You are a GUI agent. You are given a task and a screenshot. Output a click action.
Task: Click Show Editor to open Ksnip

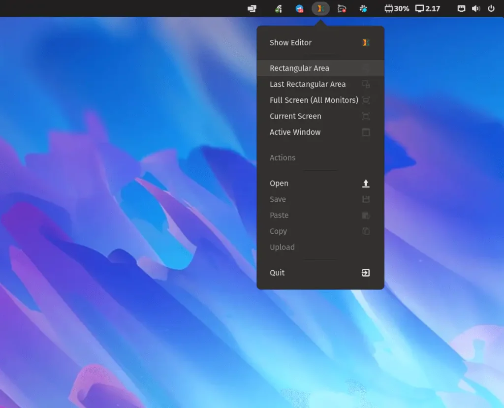pos(290,43)
